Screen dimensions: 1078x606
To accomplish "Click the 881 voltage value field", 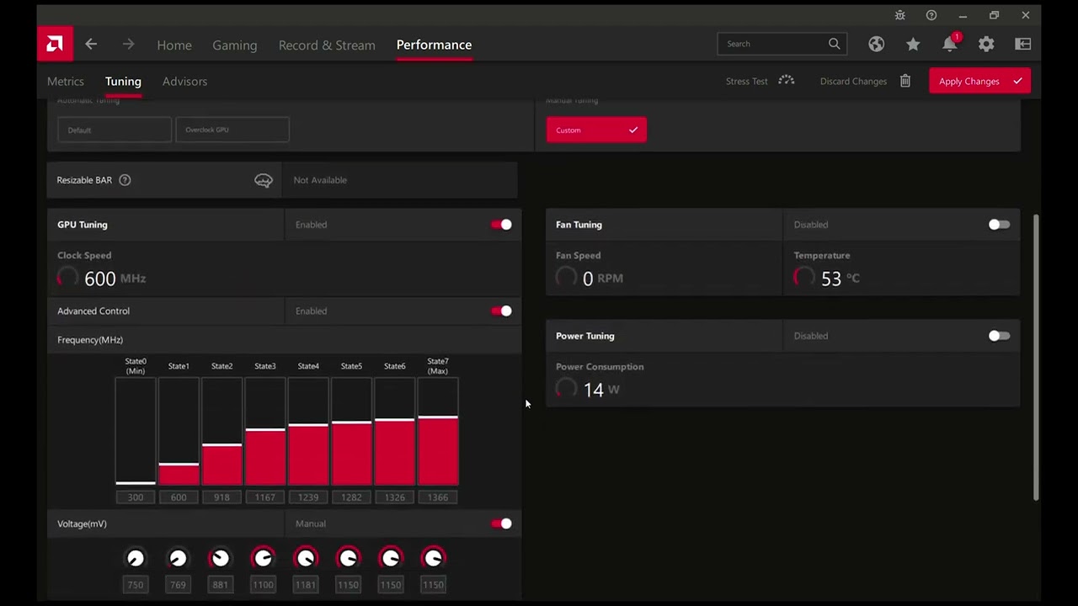I will coord(220,584).
